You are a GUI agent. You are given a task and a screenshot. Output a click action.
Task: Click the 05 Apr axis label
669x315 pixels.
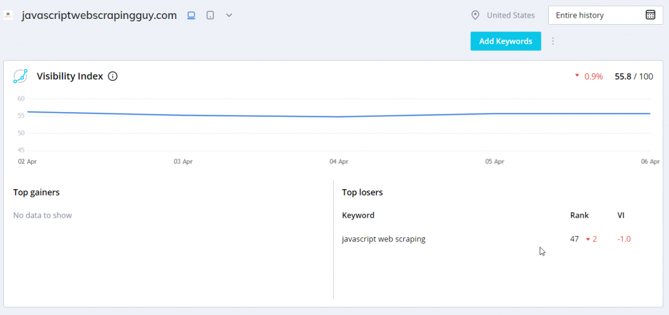click(495, 162)
